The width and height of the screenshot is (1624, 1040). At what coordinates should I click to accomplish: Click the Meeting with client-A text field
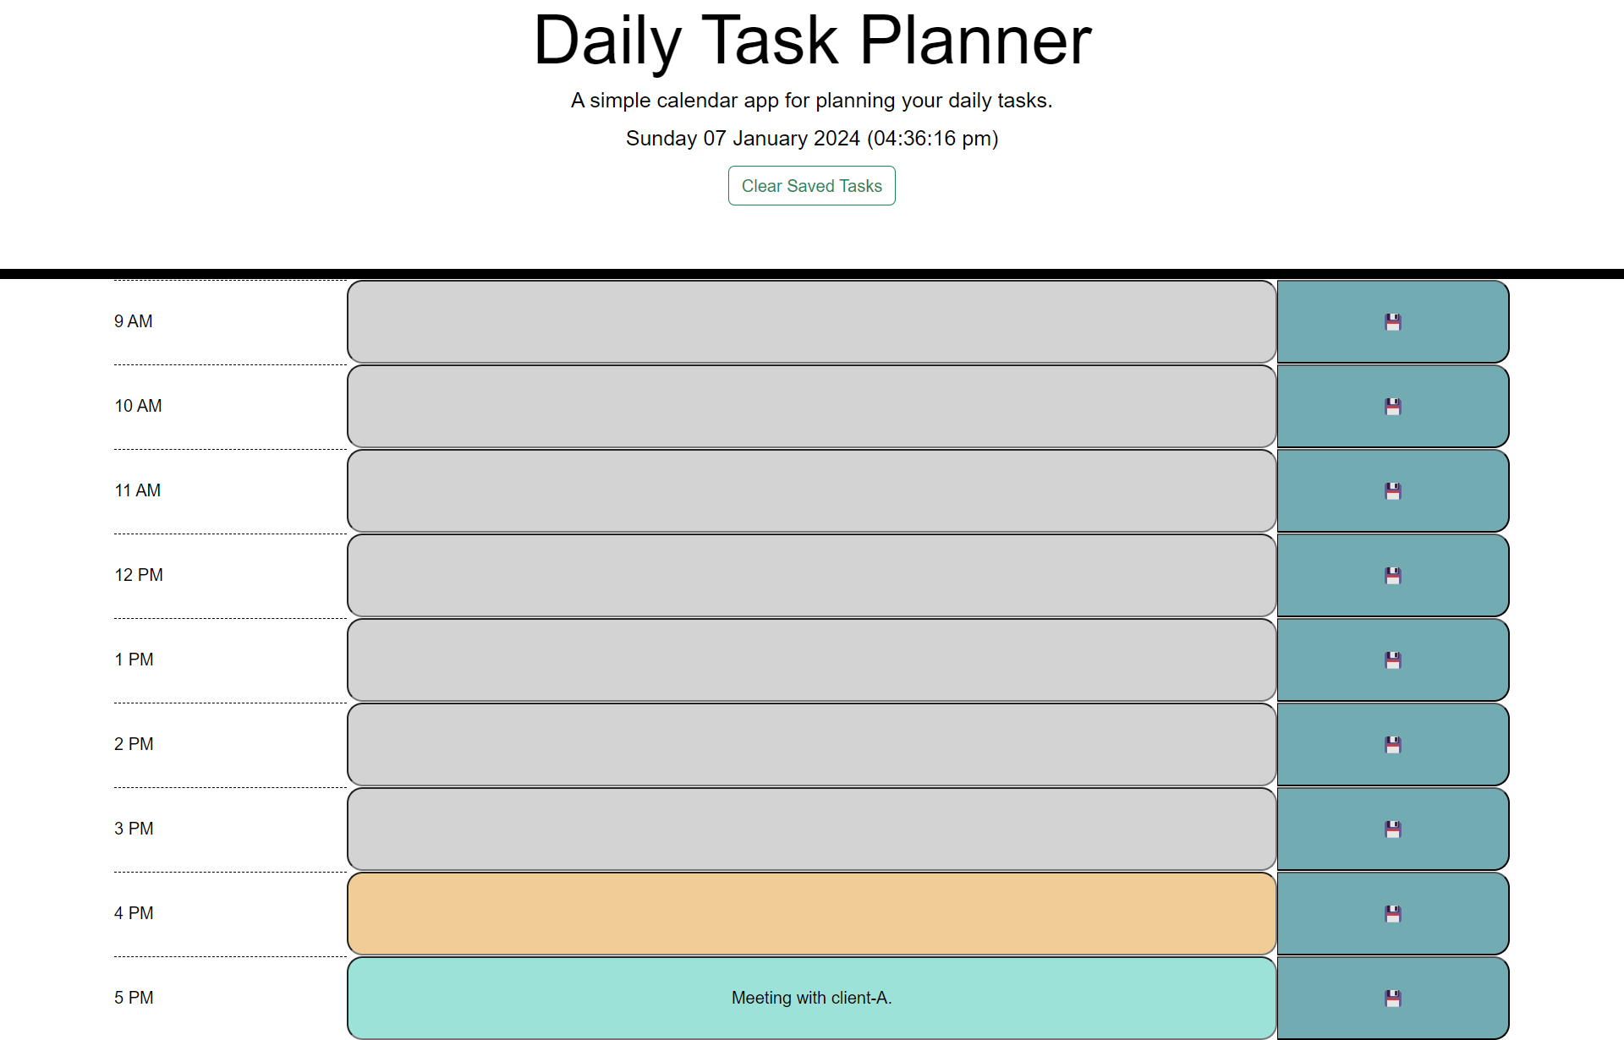(x=812, y=998)
